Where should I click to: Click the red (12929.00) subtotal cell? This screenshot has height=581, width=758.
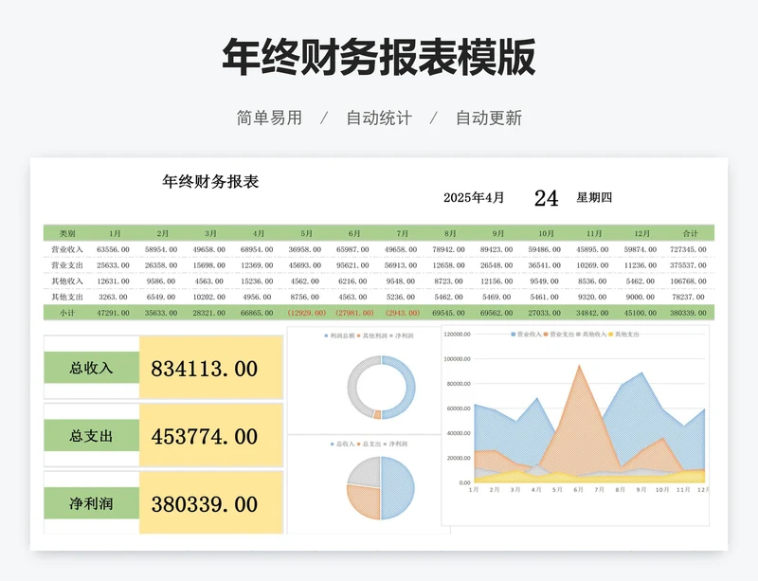[x=306, y=313]
